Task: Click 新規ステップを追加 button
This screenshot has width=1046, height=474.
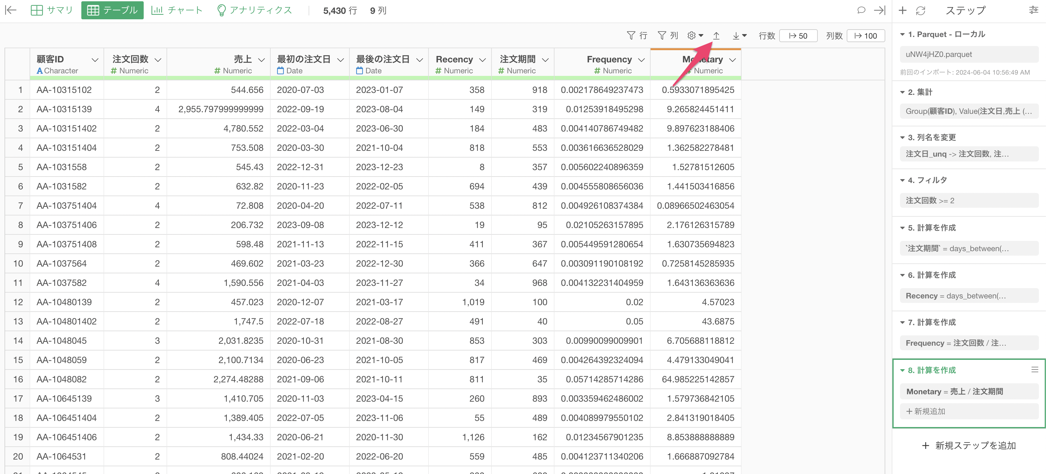Action: point(969,445)
